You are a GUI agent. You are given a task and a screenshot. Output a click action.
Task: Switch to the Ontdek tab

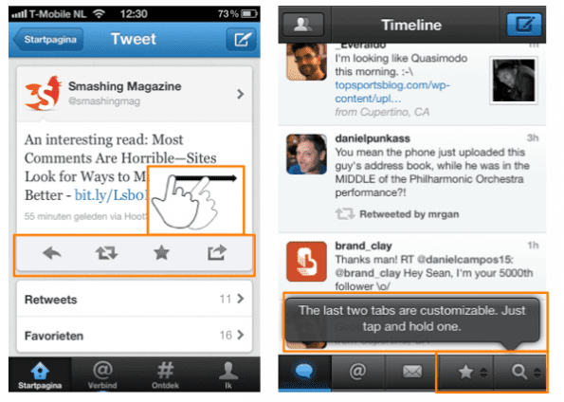pos(165,375)
